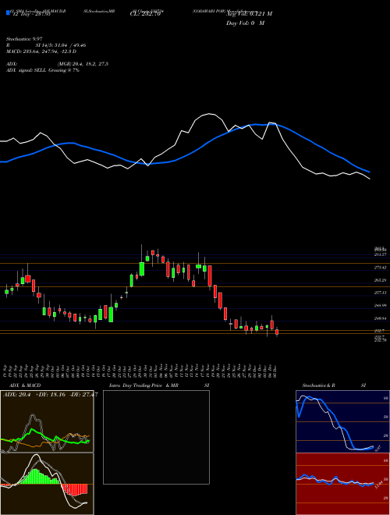This screenshot has width=390, height=515.
Task: Click the 265.28 price axis label
Action: coord(380,280)
